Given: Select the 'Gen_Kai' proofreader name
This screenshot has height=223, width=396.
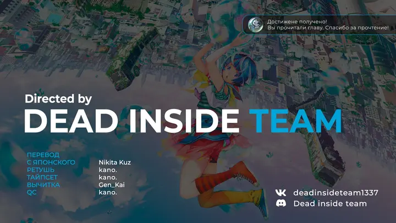Looking at the screenshot, I should coord(112,185).
